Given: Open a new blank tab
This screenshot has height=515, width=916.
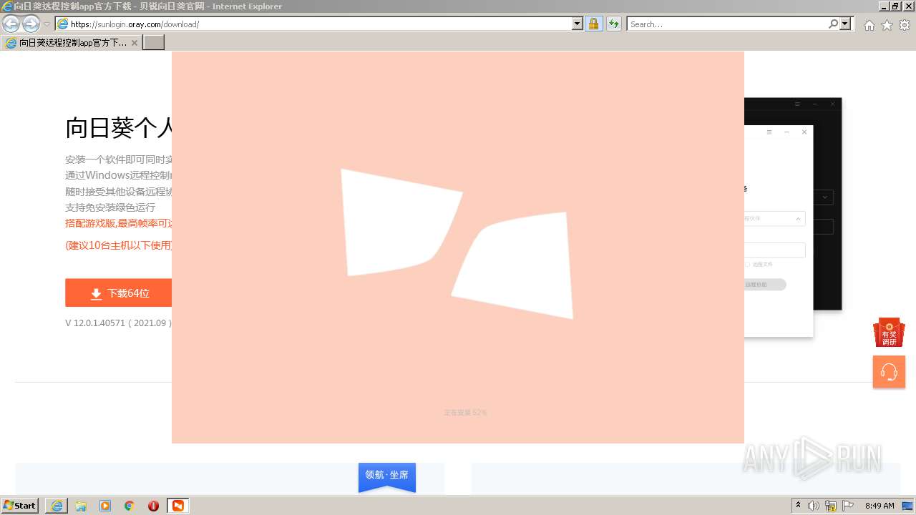Looking at the screenshot, I should (154, 43).
